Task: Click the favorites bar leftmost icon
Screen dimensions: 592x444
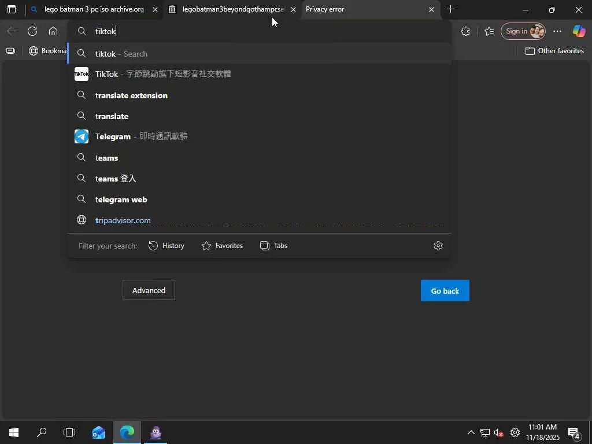Action: 10,51
